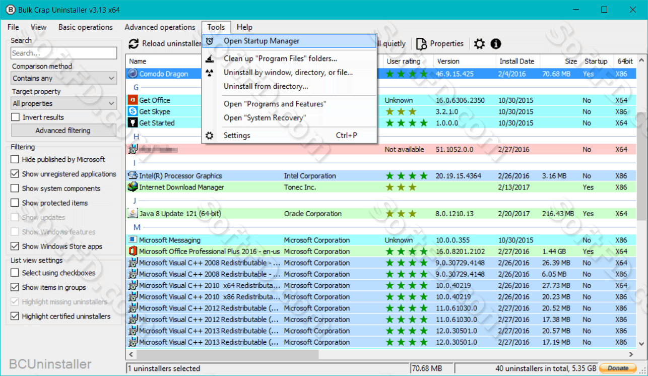Click the Search input field

[64, 53]
